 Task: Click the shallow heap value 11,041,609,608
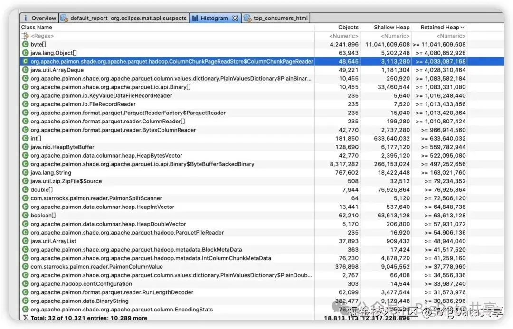pos(388,44)
